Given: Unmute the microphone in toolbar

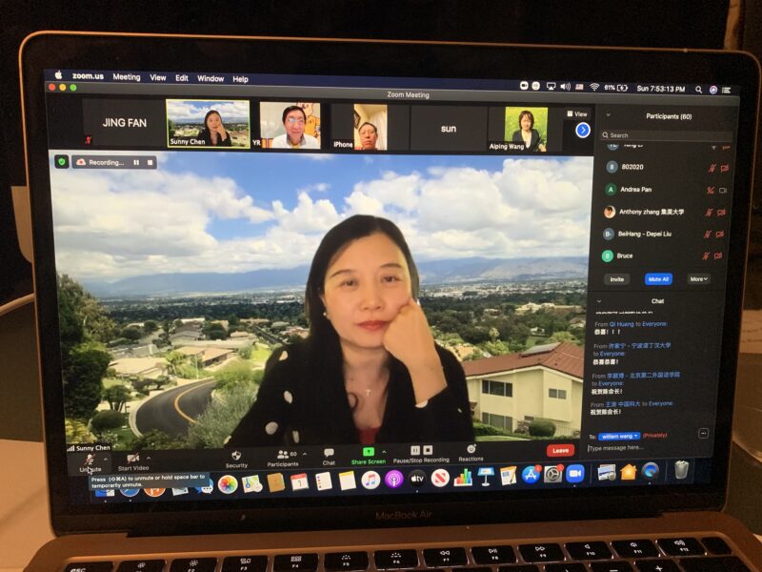Looking at the screenshot, I should coord(89,460).
